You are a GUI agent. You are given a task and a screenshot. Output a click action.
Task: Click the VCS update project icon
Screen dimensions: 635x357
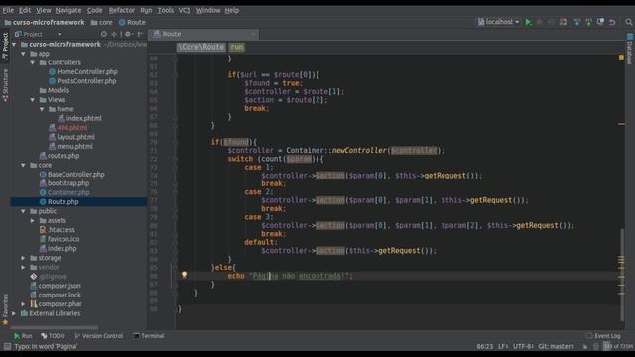(x=577, y=22)
